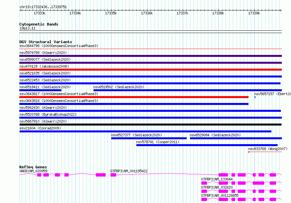The height and width of the screenshot is (203, 291).
Task: Click the 17339k ruler tick label
Action: [x=254, y=13]
